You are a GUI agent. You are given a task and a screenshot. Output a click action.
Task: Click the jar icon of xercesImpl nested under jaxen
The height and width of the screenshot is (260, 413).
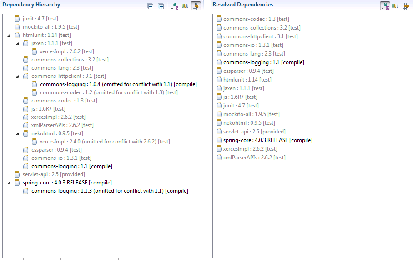pyautogui.click(x=34, y=51)
